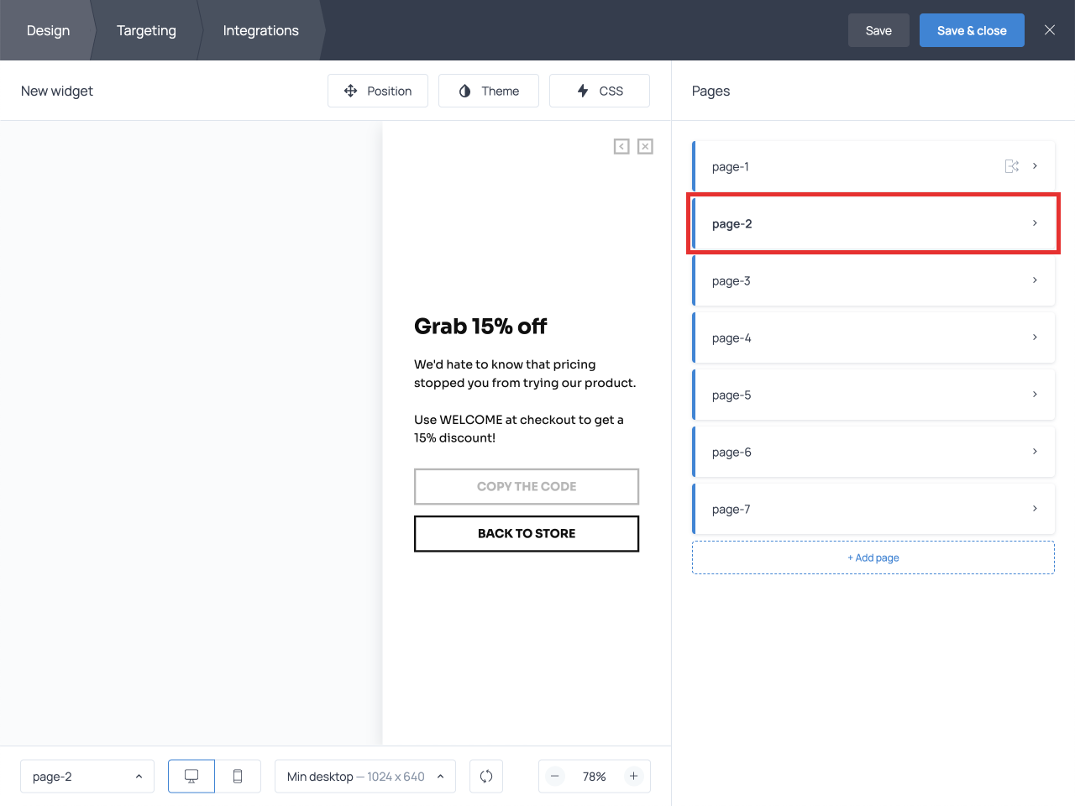
Task: Click the + Add page link
Action: tap(873, 557)
